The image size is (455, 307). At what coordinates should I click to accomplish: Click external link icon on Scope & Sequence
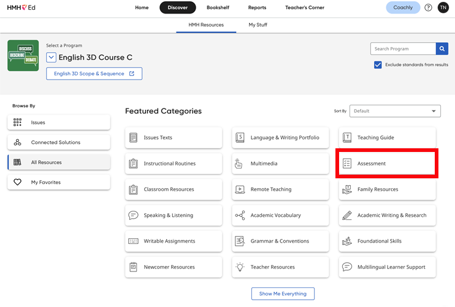click(132, 74)
